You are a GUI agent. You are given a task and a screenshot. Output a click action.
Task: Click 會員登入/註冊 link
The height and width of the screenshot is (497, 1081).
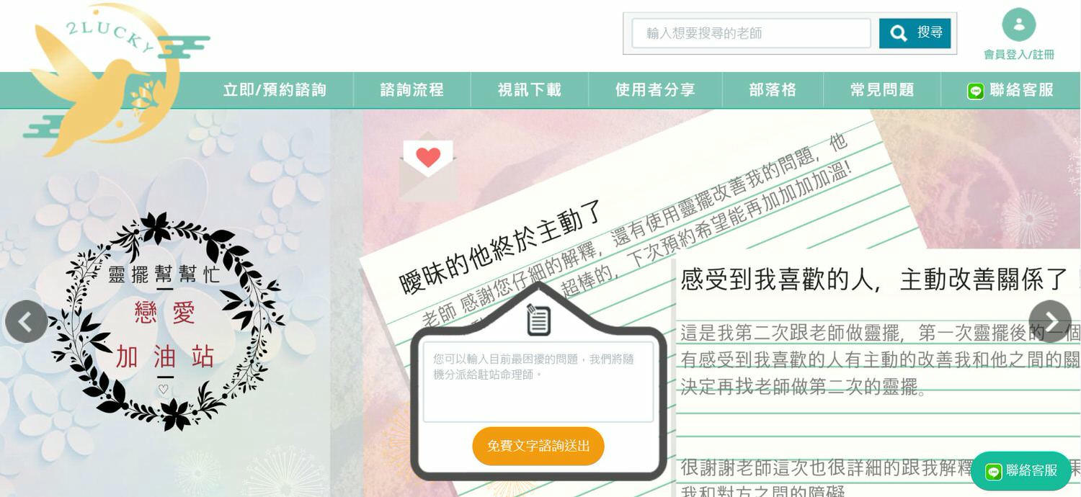click(1019, 55)
